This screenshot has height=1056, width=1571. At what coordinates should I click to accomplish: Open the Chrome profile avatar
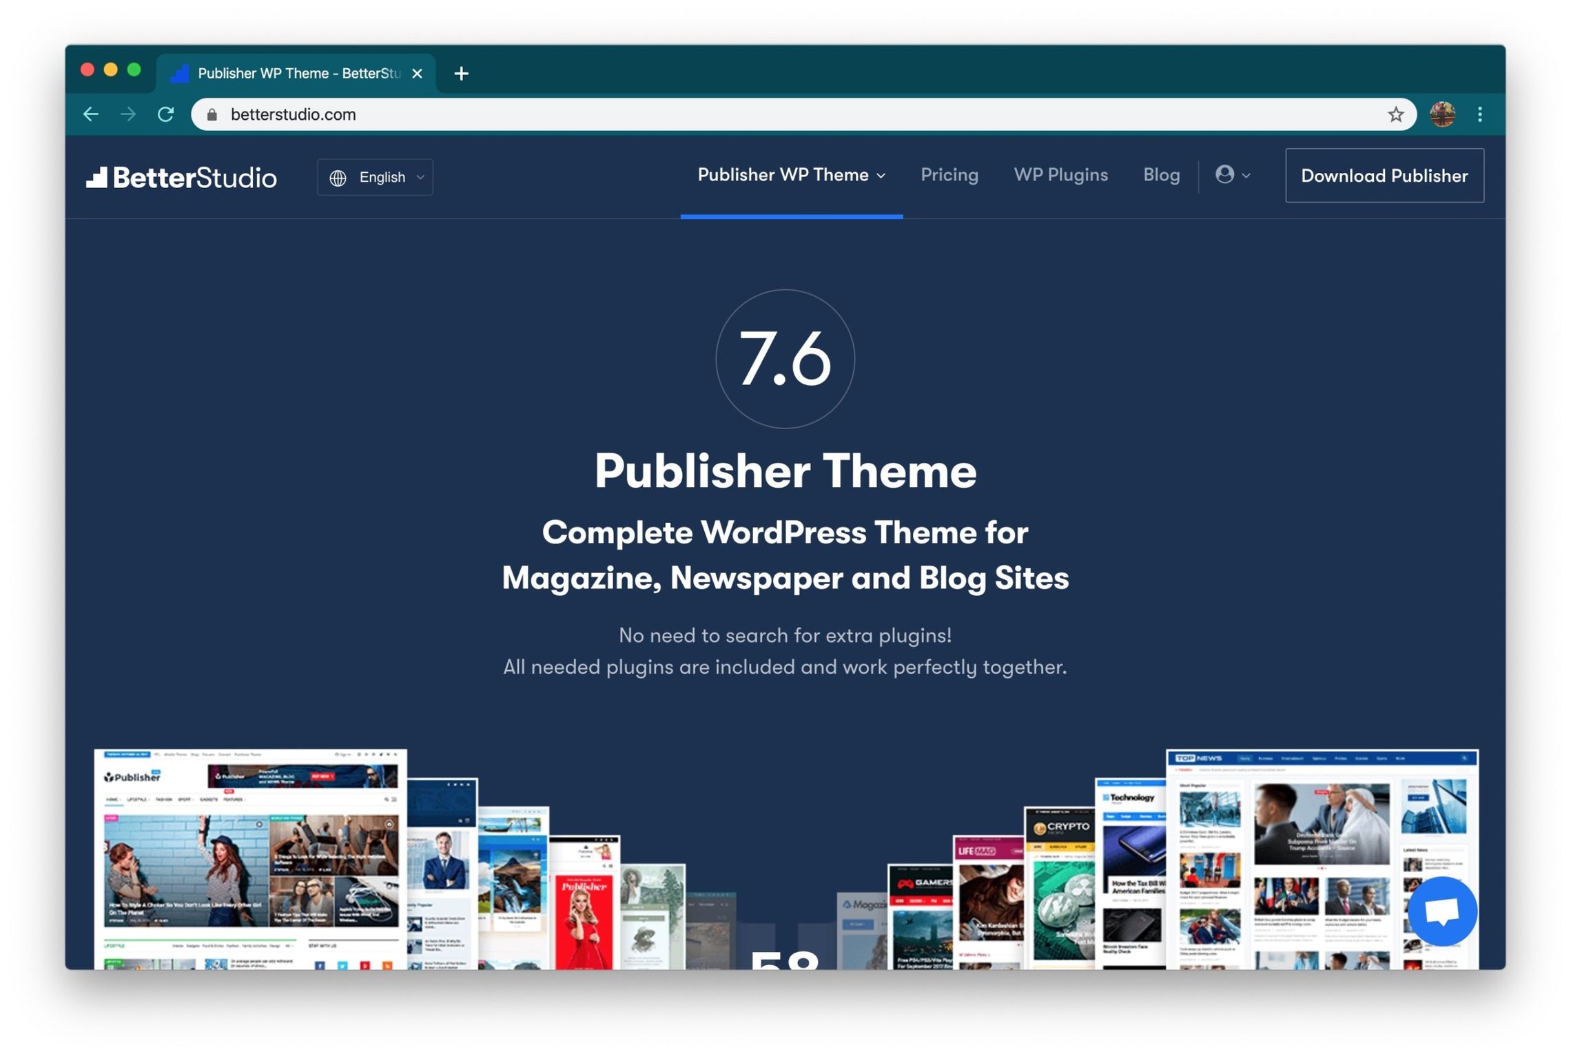[1441, 114]
